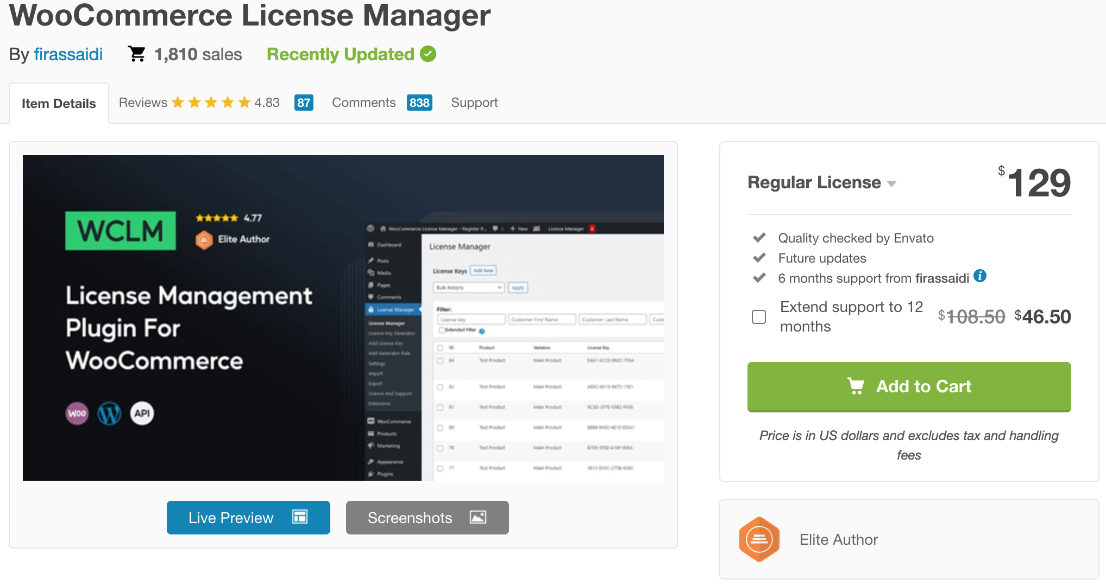Click the shopping cart sales icon
This screenshot has height=586, width=1106.
point(137,54)
